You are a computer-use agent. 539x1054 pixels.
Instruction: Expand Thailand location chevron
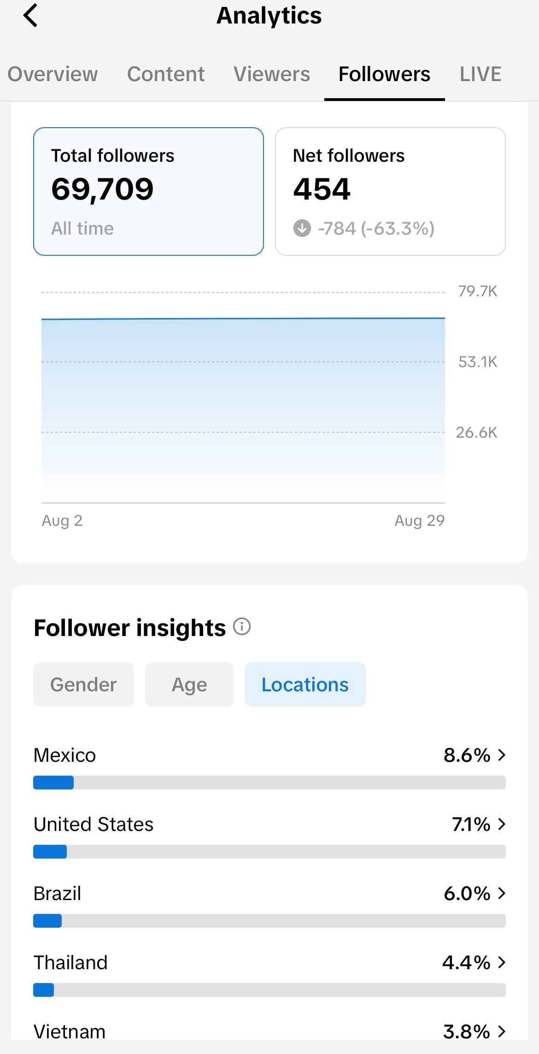point(502,962)
